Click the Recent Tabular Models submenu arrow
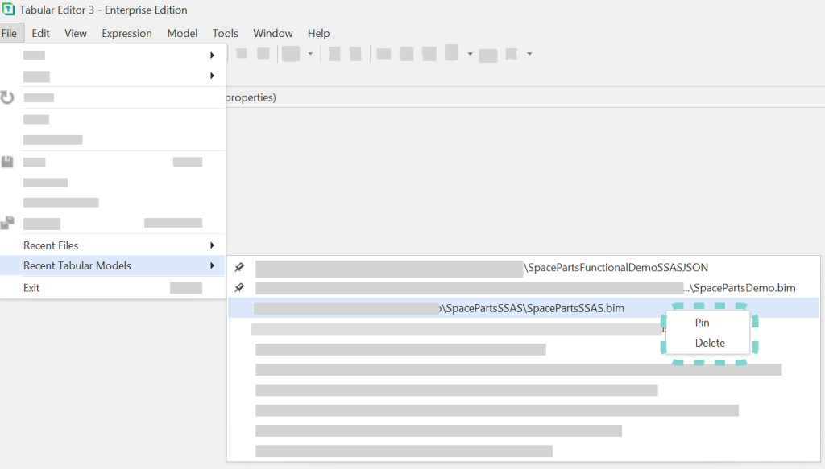 (212, 265)
